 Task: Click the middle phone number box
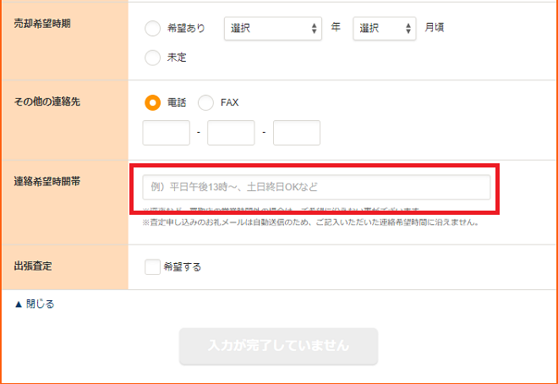pyautogui.click(x=231, y=133)
